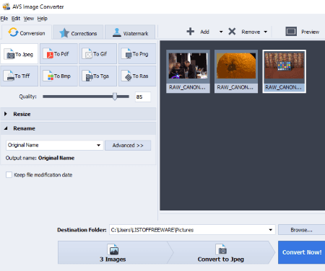Click the Browse... button
The height and width of the screenshot is (271, 325).
coord(301,230)
